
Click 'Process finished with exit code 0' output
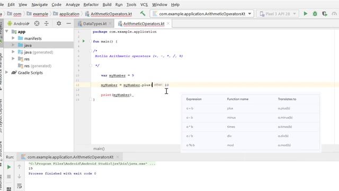point(63,173)
